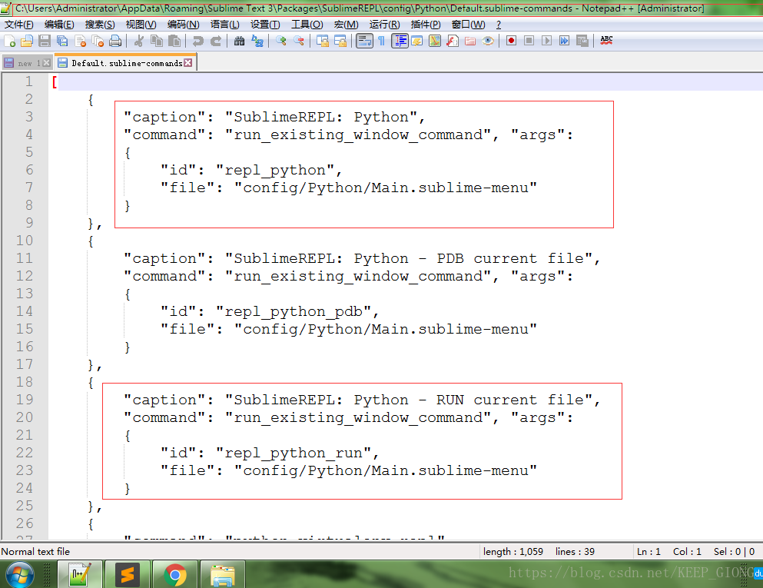Enable synchronized vertical scrolling icon
This screenshot has width=763, height=588.
[x=323, y=41]
